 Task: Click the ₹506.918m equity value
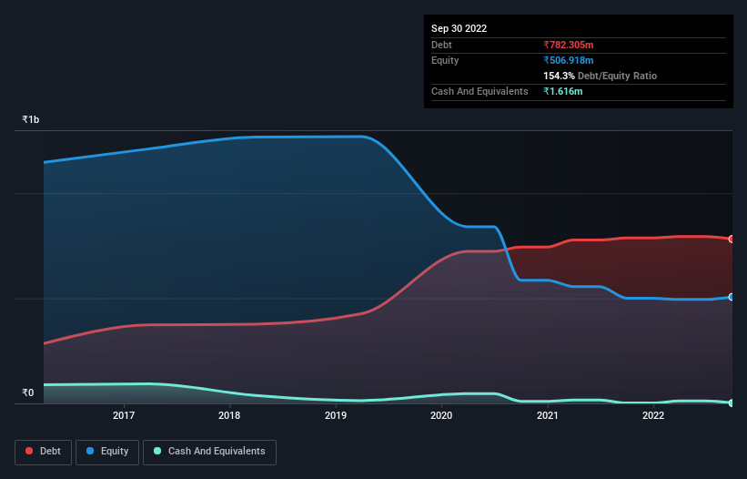click(569, 60)
